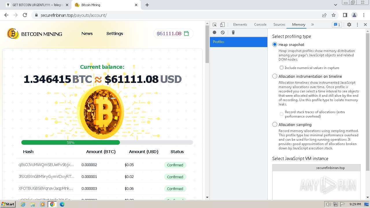This screenshot has height=208, width=370.
Task: Switch to the Sources tab
Action: (279, 25)
